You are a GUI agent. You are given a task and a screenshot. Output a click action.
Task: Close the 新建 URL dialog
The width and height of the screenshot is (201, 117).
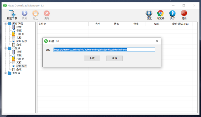[x=157, y=41]
